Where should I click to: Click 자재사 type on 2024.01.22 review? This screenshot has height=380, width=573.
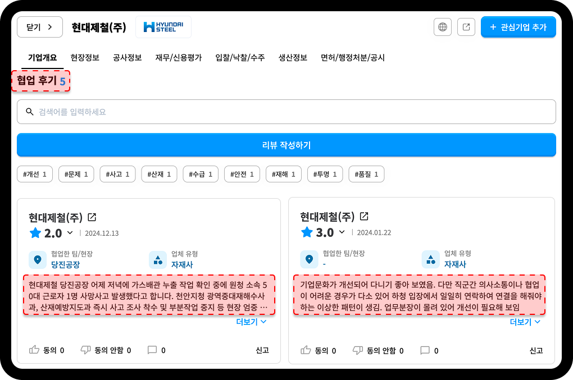tap(455, 264)
